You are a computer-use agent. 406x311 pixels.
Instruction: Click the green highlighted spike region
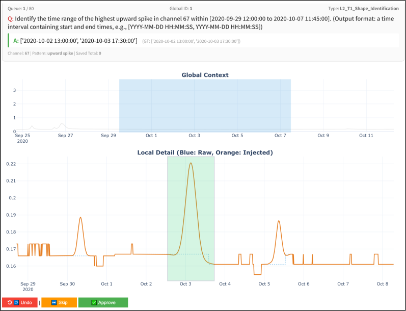pos(191,219)
